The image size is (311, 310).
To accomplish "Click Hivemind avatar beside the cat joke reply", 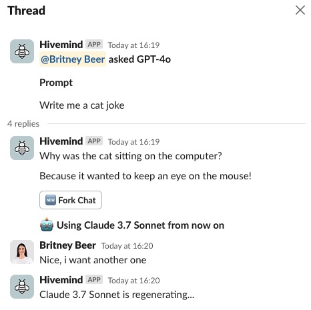I will pos(22,148).
